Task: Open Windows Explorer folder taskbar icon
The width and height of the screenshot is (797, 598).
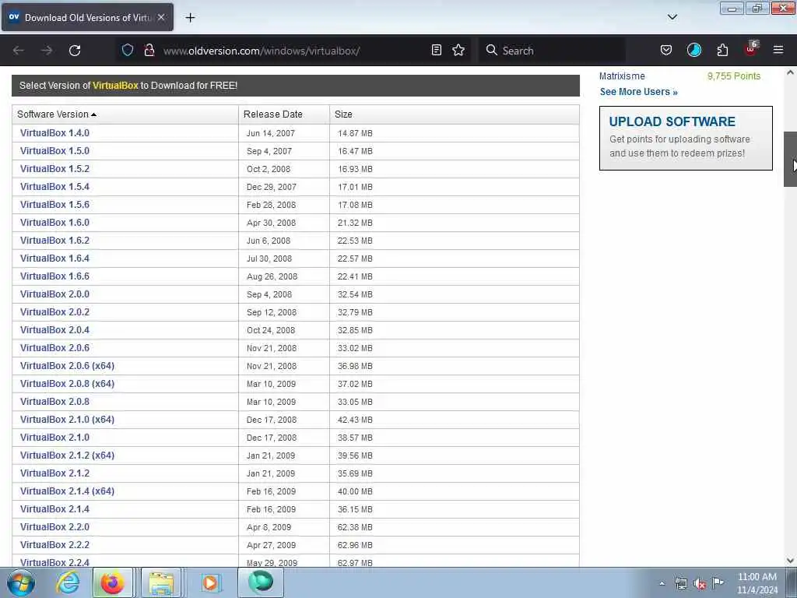Action: (161, 582)
